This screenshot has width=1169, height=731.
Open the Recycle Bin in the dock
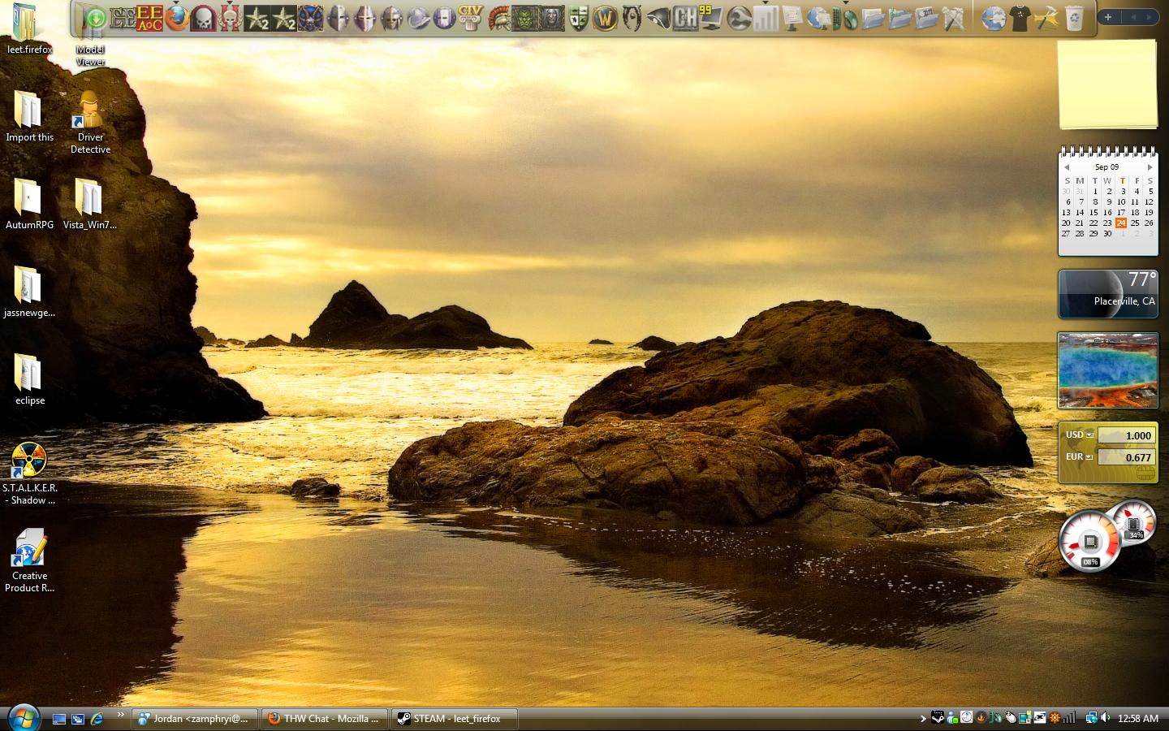(x=1074, y=17)
